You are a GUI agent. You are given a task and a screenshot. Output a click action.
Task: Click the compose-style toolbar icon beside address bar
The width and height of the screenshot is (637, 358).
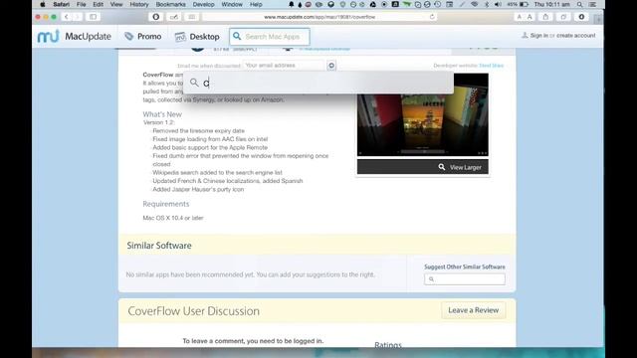pyautogui.click(x=174, y=17)
